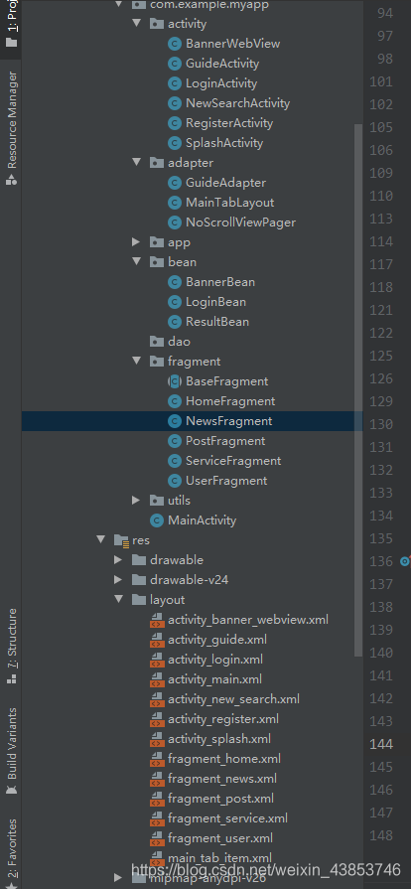Viewport: 411px width, 889px height.
Task: Select fragment_service.xml file
Action: (227, 818)
